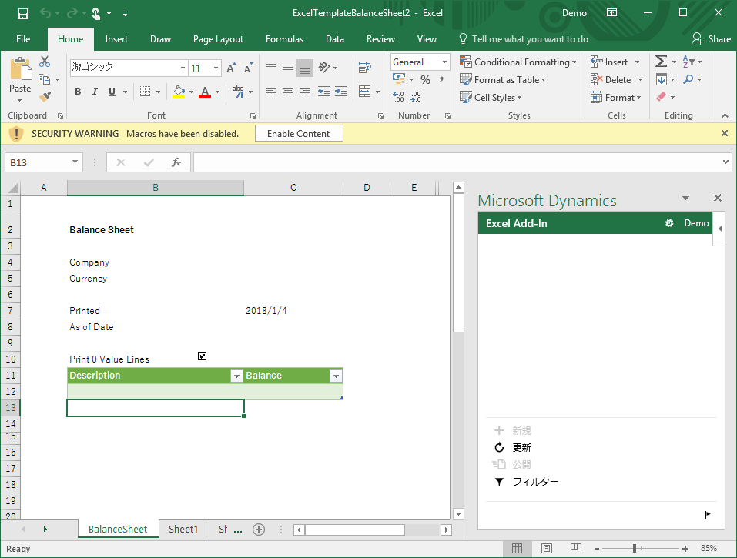Expand the formula bar

(x=725, y=162)
